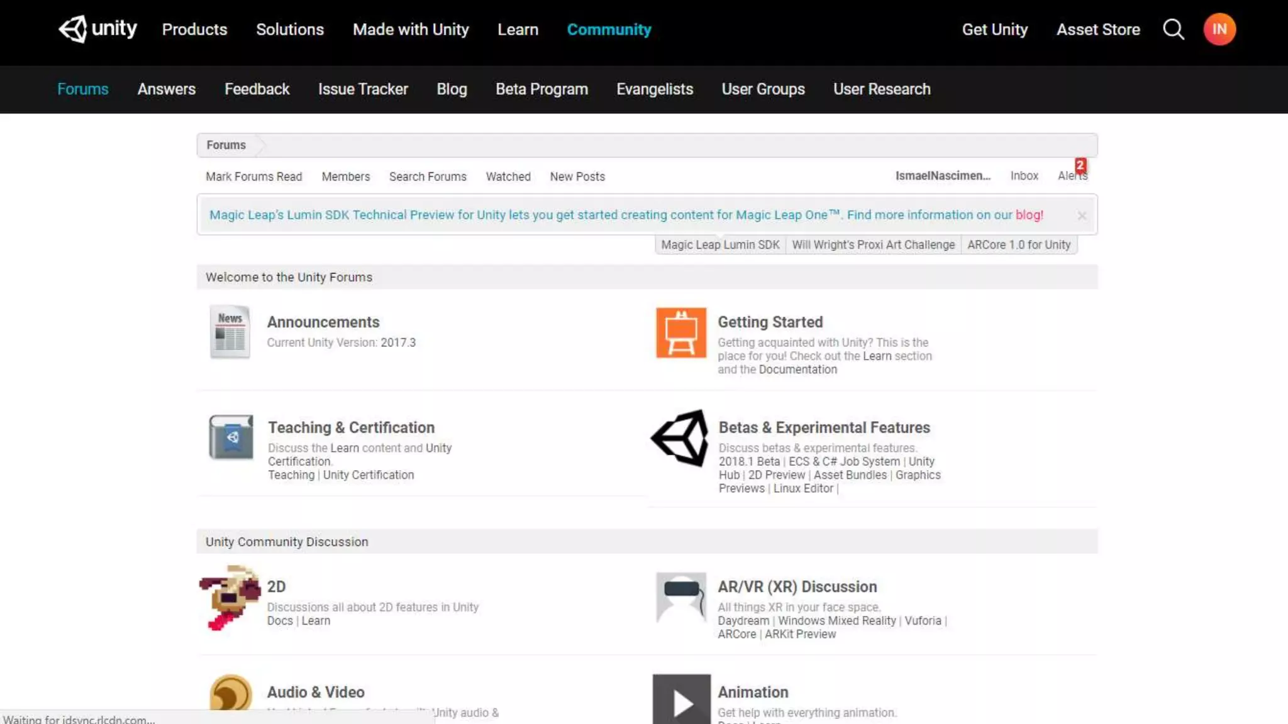Image resolution: width=1288 pixels, height=724 pixels.
Task: Open the IN user avatar menu
Action: 1219,29
